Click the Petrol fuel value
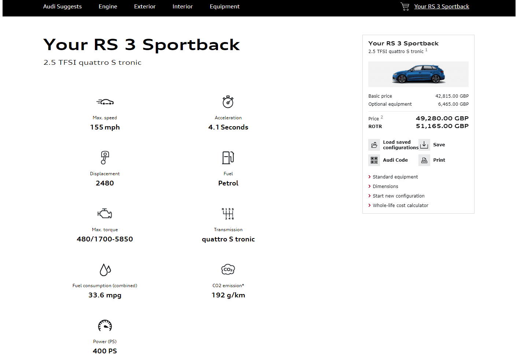The image size is (528, 357). point(228,183)
